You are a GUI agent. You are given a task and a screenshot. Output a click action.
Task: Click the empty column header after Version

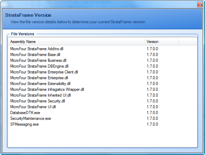coord(188,42)
